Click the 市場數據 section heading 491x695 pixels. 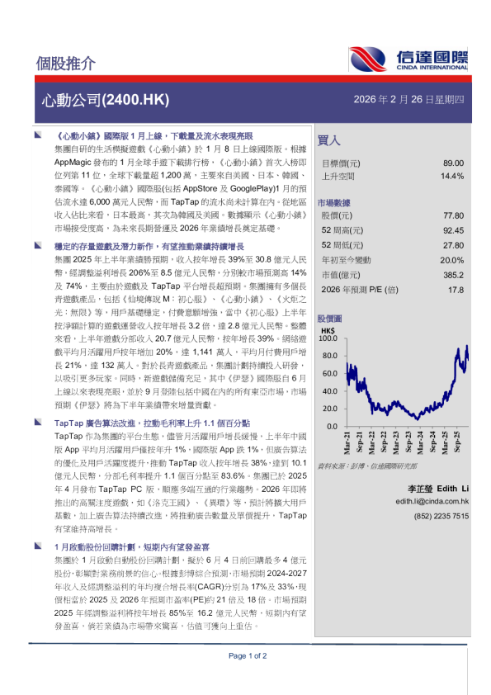[x=333, y=203]
